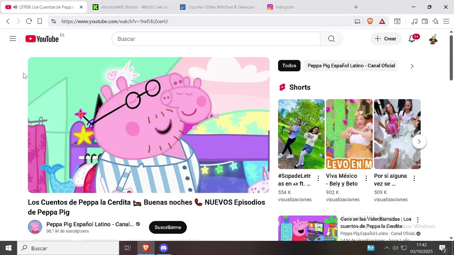This screenshot has width=454, height=255.
Task: Click the address bar URL
Action: pyautogui.click(x=114, y=21)
